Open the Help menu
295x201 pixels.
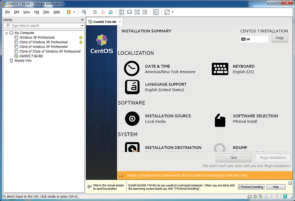[57, 12]
